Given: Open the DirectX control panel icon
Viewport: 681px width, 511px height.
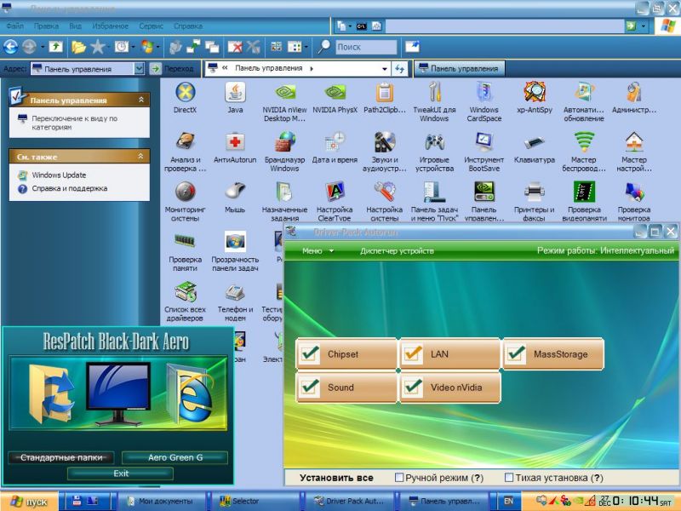Looking at the screenshot, I should (x=185, y=93).
